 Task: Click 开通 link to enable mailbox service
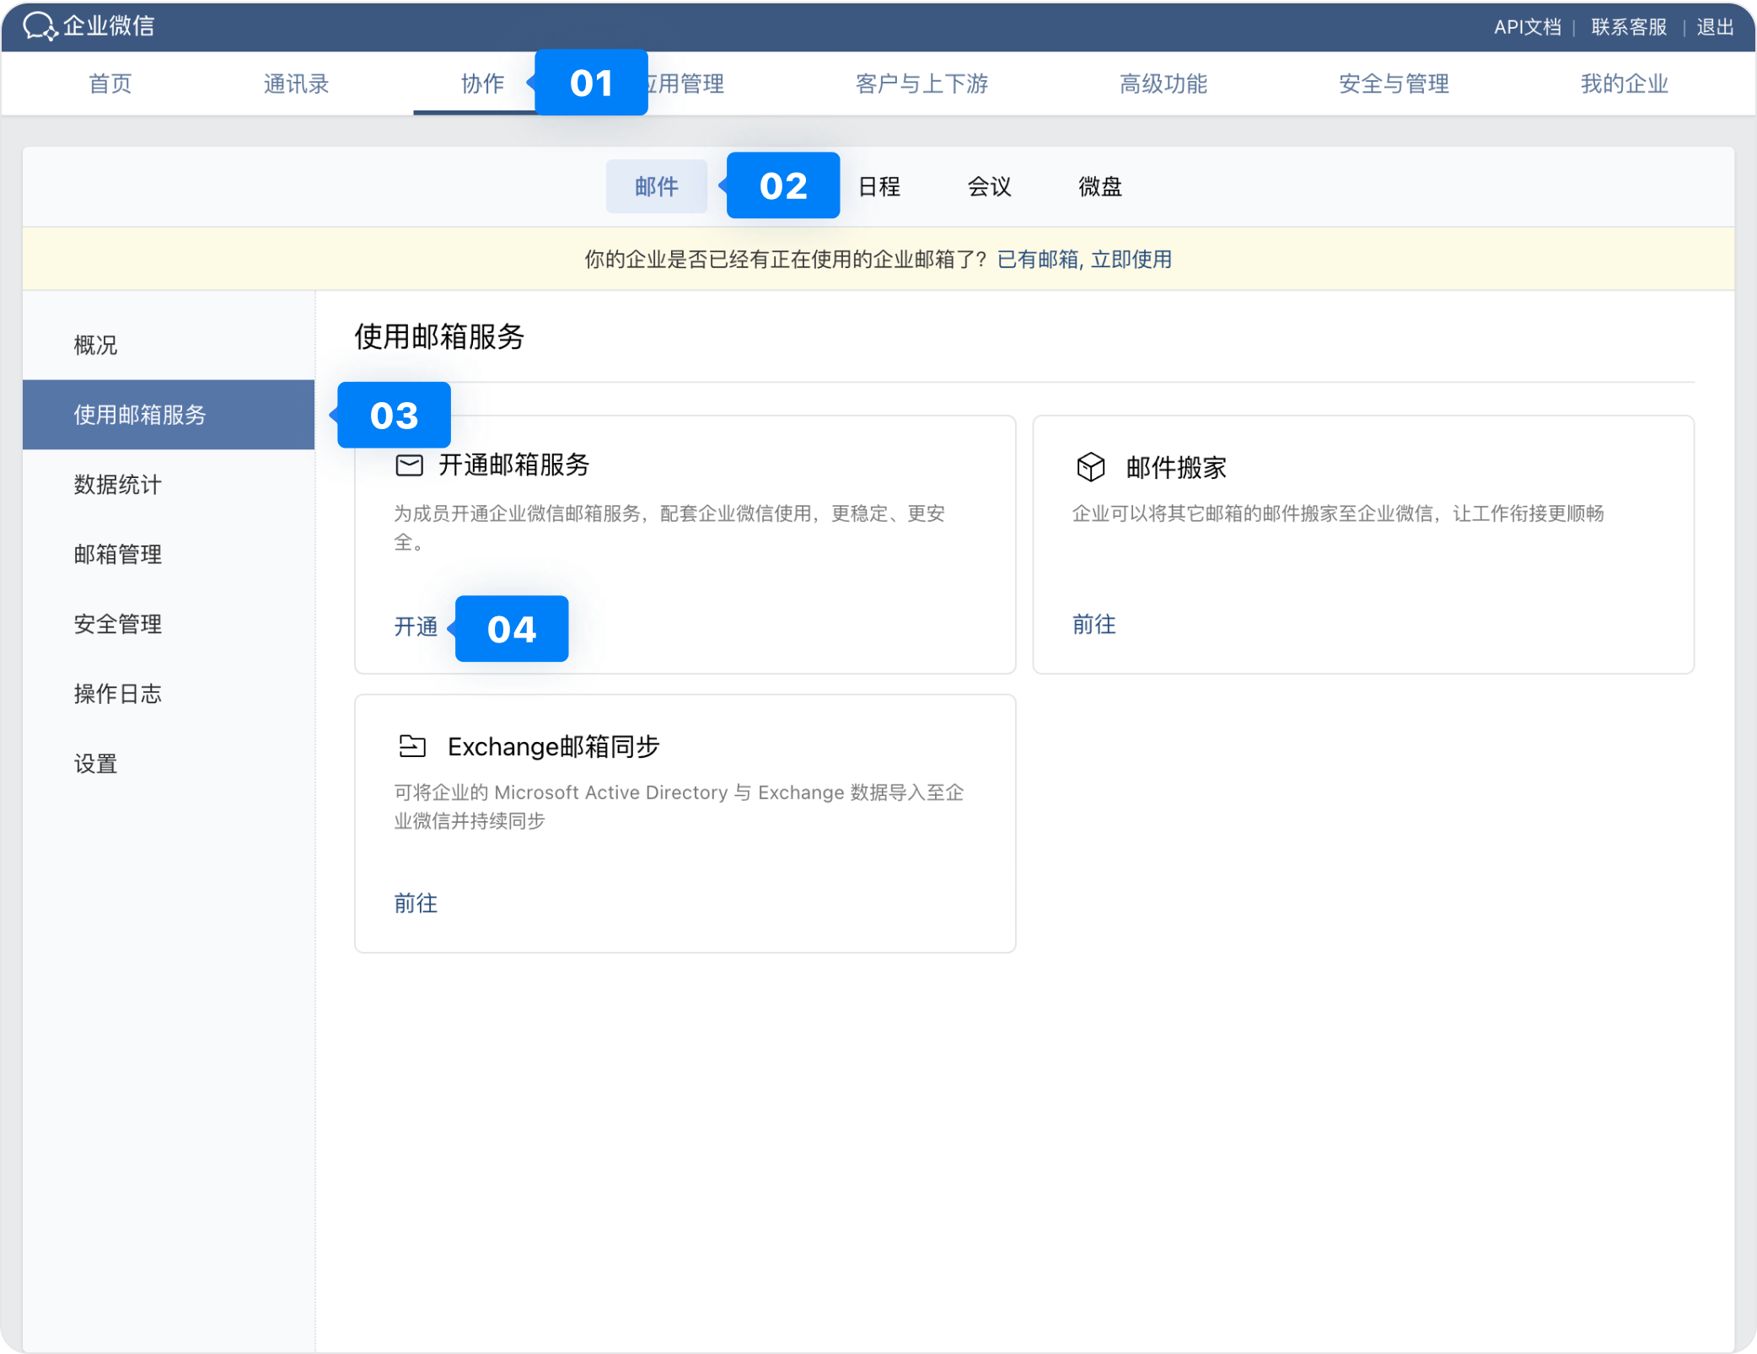click(x=416, y=626)
